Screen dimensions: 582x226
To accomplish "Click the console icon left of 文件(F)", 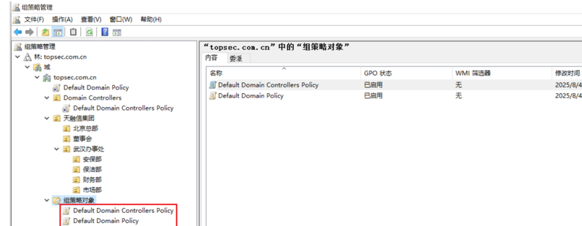I will pyautogui.click(x=16, y=20).
